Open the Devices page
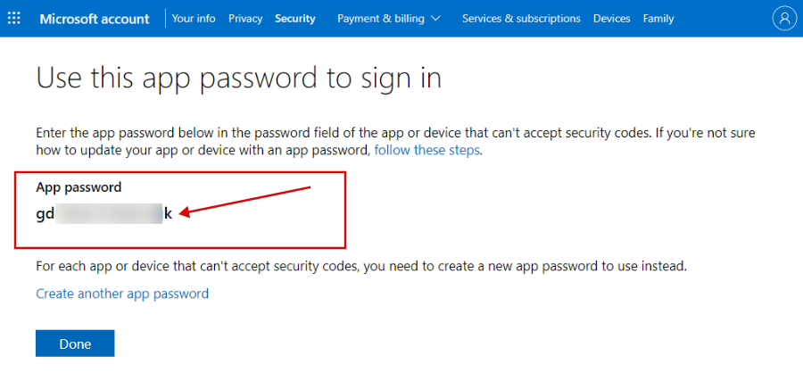 (x=611, y=19)
